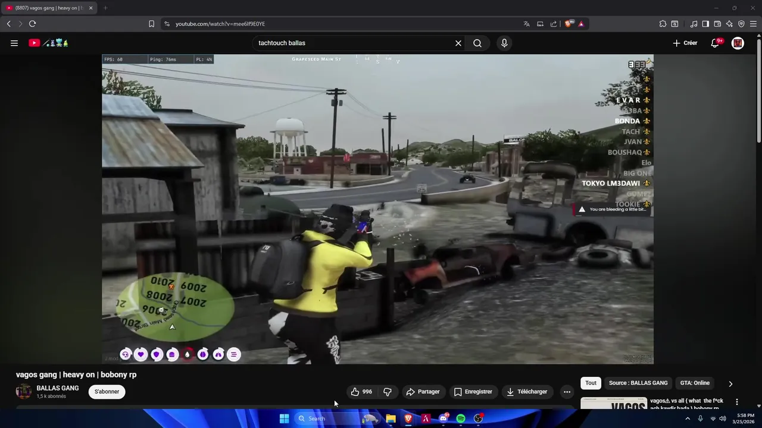
Task: Click the Créer button
Action: 685,43
